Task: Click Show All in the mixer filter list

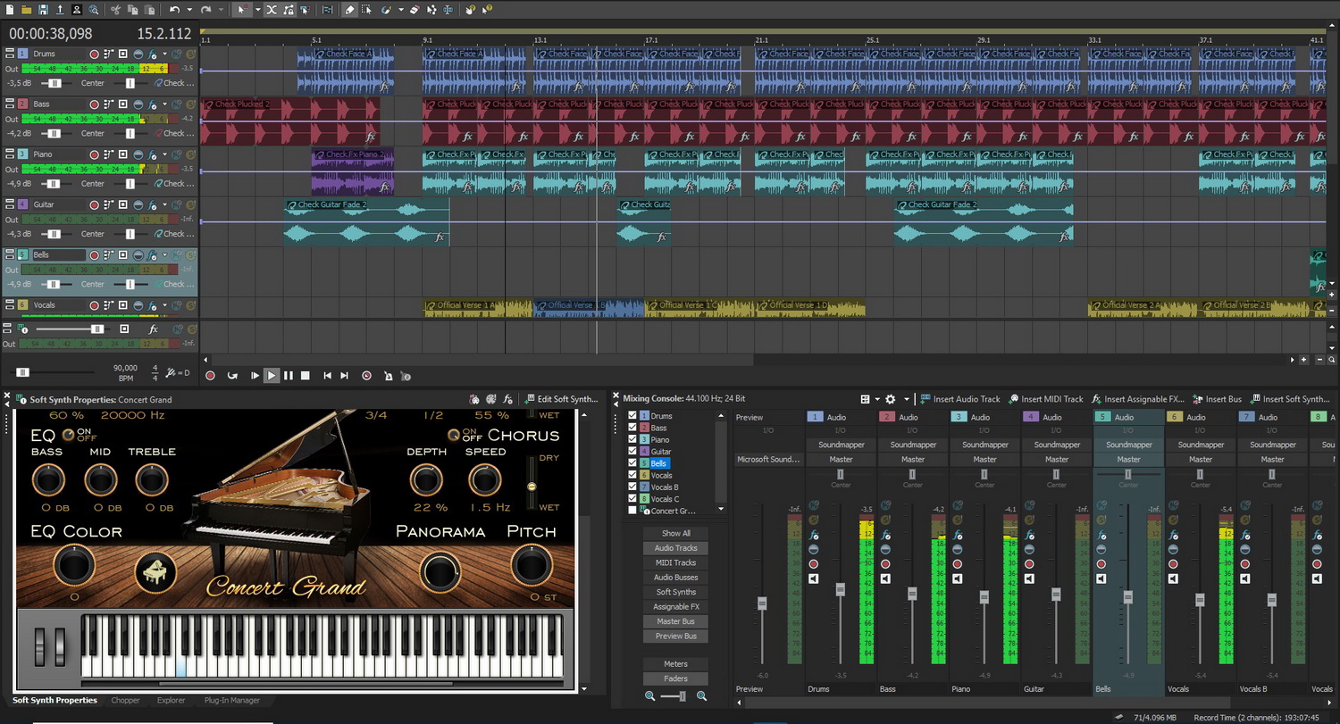Action: point(676,533)
